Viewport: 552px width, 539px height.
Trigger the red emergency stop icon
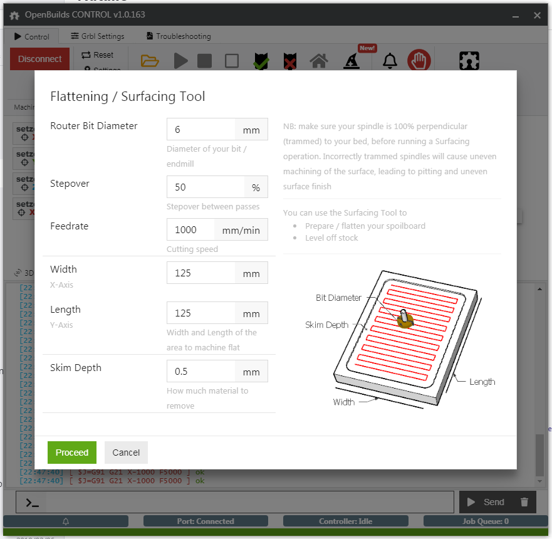(419, 60)
